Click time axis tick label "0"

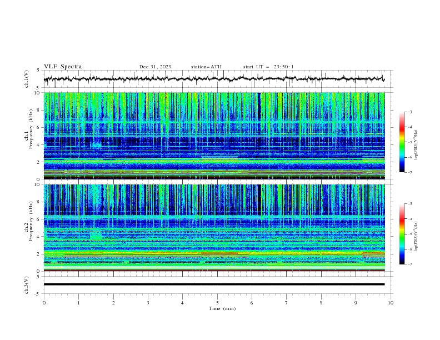[x=44, y=303]
